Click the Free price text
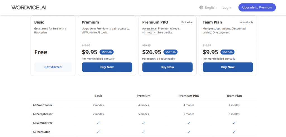 (x=41, y=52)
